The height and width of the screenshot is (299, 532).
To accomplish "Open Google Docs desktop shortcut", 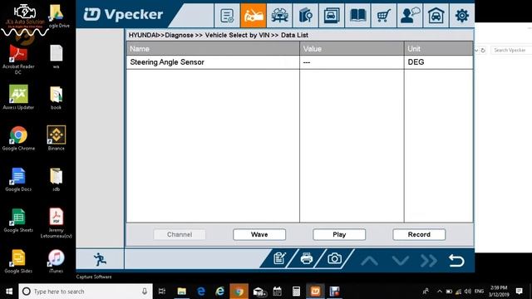I will tap(18, 179).
